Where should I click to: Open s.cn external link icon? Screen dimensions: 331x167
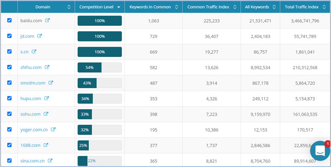point(34,51)
